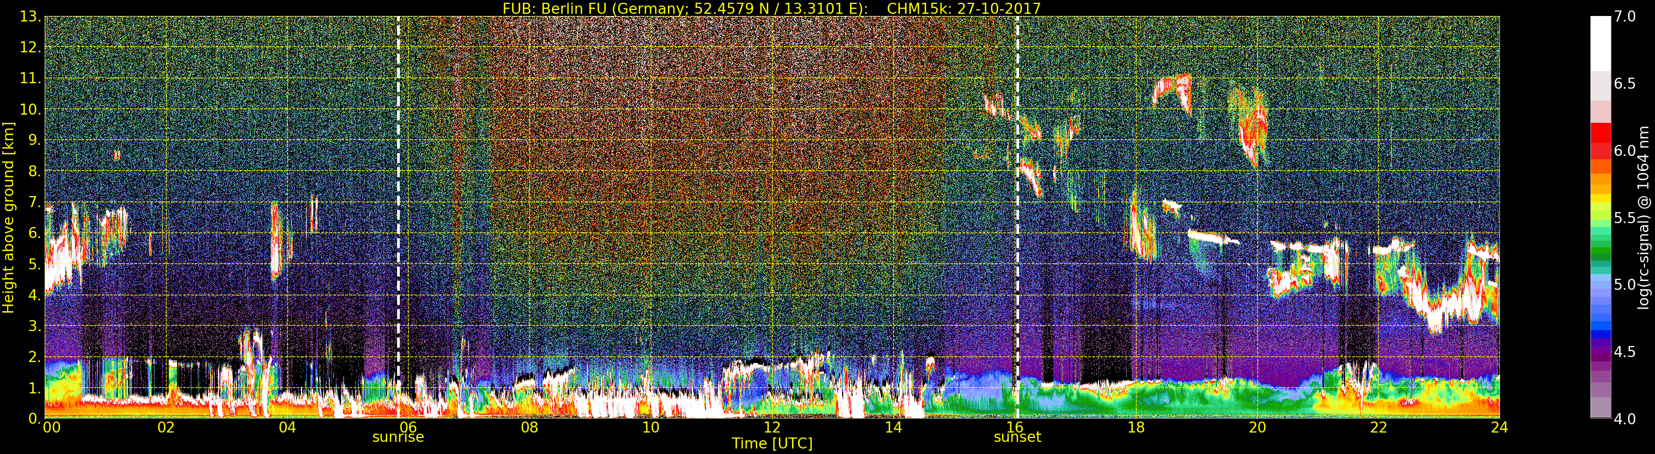Select the '2.' tick on the height axis
This screenshot has width=1655, height=454.
35,356
